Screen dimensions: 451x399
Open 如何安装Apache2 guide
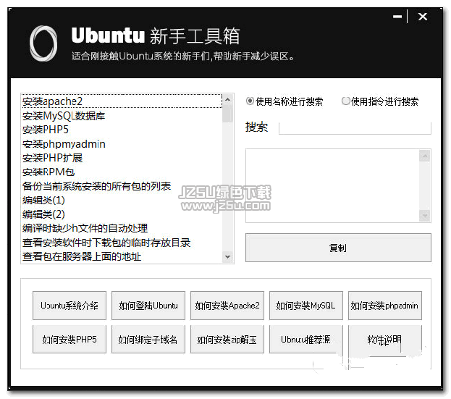pos(227,306)
